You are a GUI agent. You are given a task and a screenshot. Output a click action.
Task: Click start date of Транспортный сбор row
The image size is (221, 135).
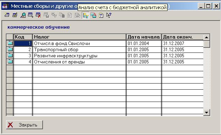144,50
